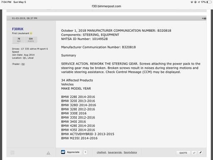Tap the f30.bimmerpost.com address bar
This screenshot has height=160, width=213.
106,6
